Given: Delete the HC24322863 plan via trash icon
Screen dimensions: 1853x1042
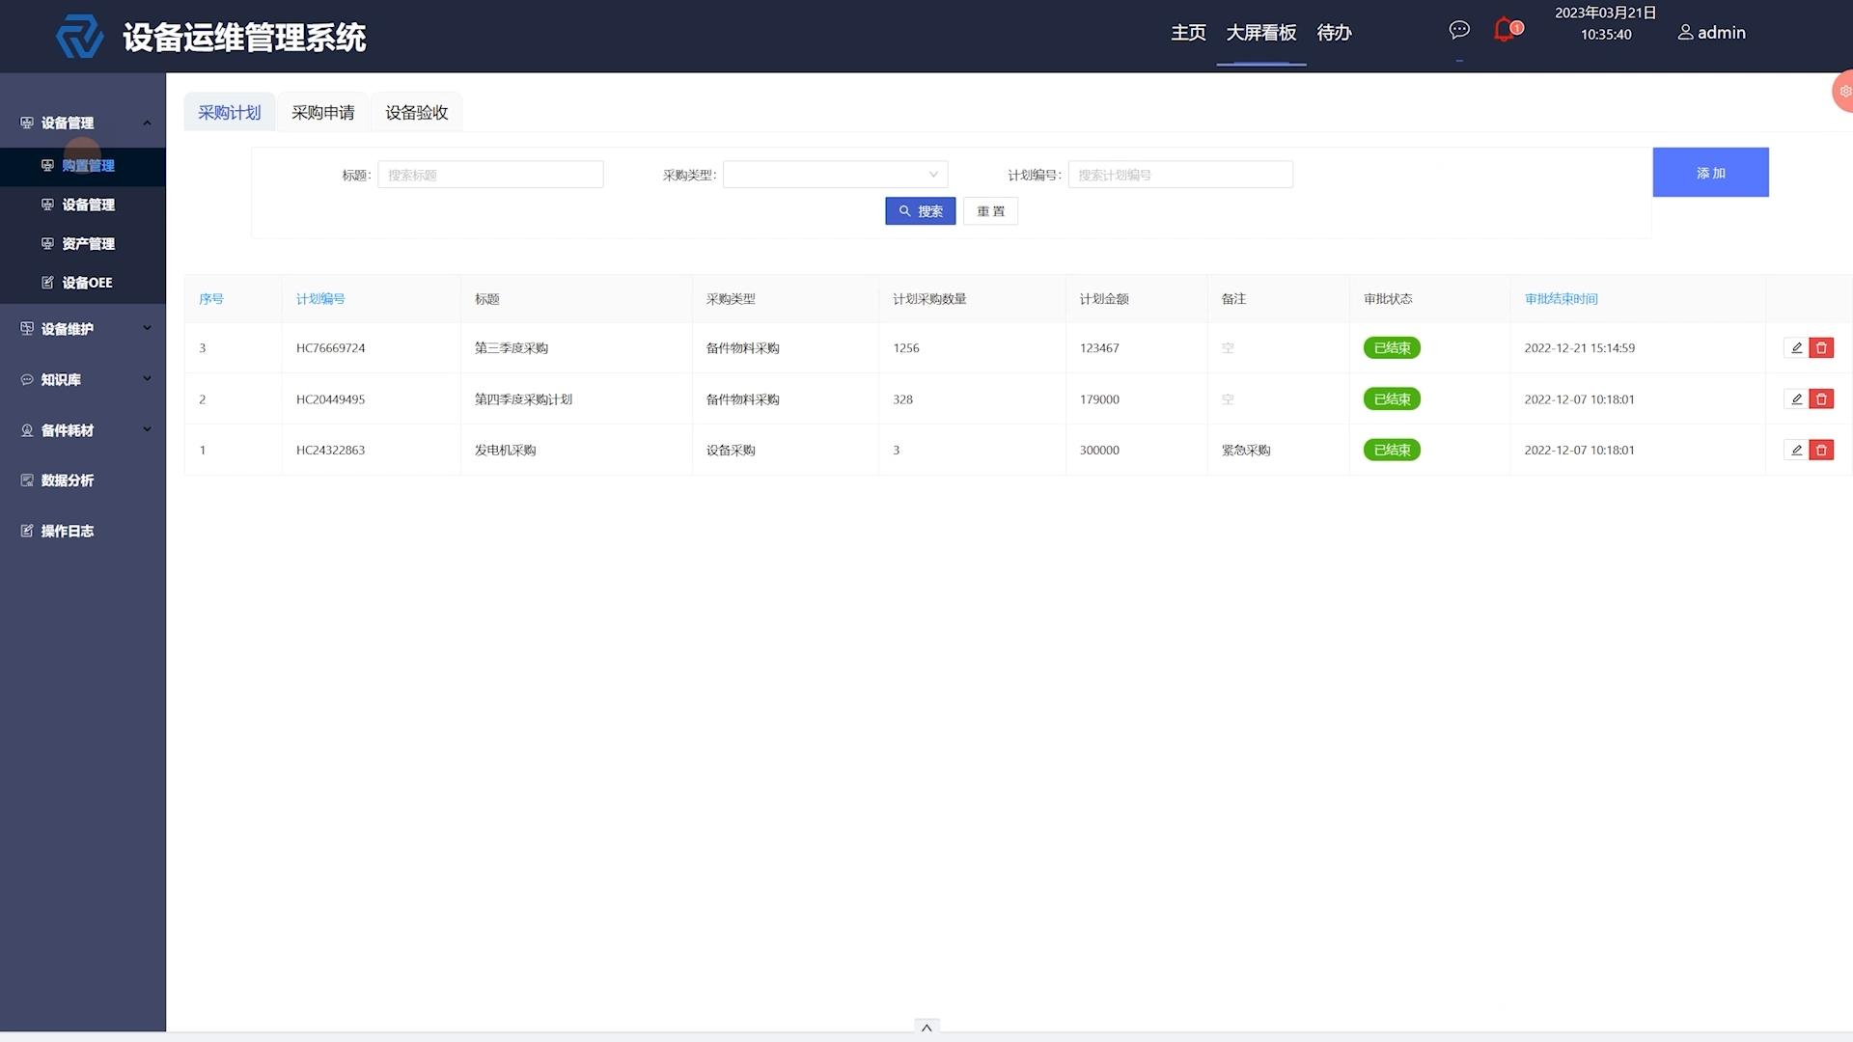Looking at the screenshot, I should click(x=1821, y=451).
